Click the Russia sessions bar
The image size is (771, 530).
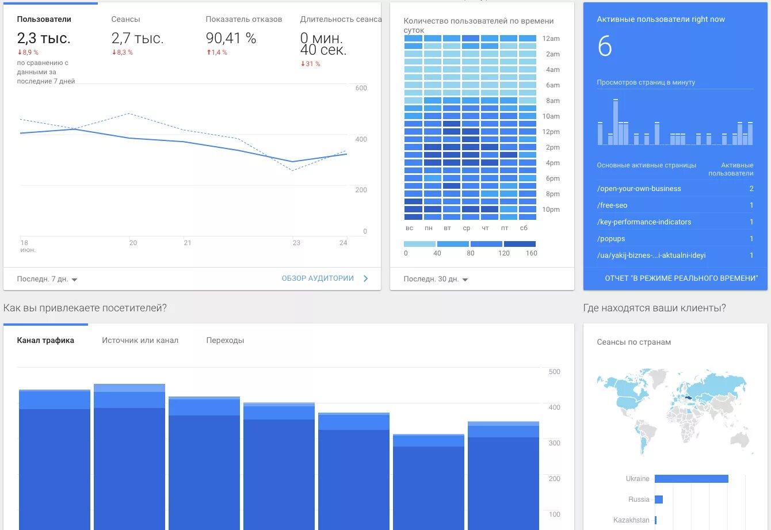tap(659, 500)
